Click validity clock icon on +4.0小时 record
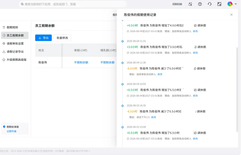 tap(128, 31)
